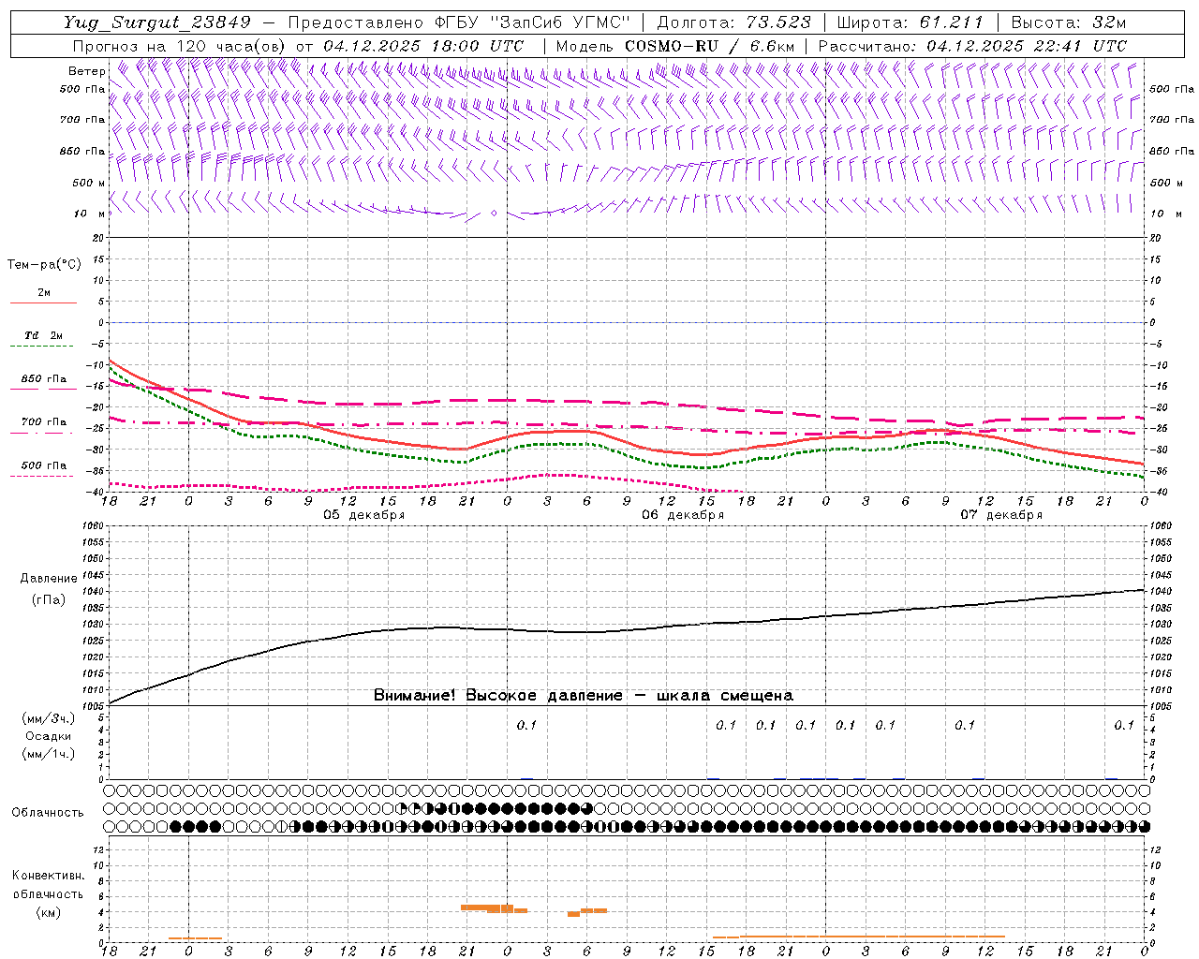1199x959 pixels.
Task: Click the warning Внимание! Высокое давление – шкала смещена
Action: point(584,696)
